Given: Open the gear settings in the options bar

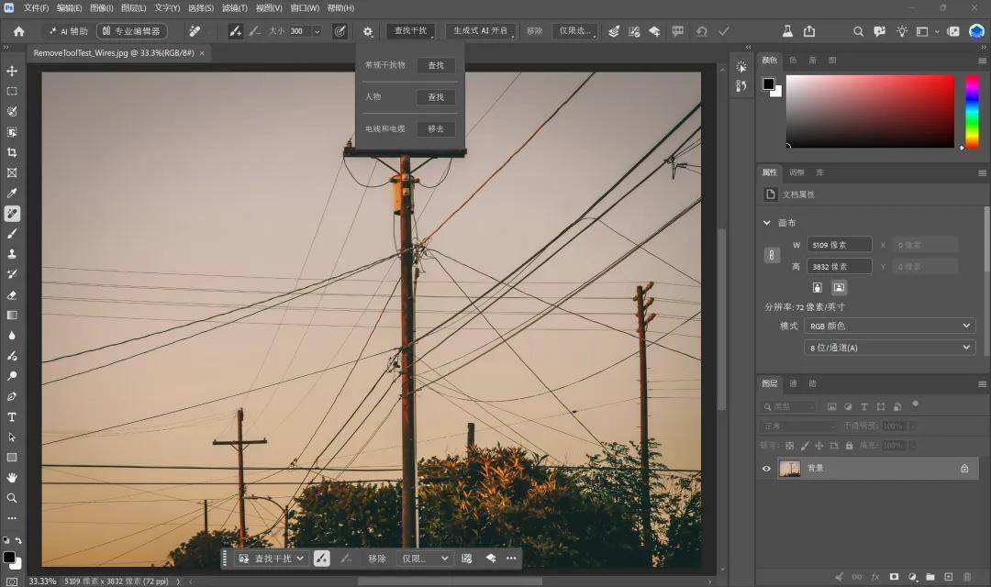Looking at the screenshot, I should coord(368,31).
